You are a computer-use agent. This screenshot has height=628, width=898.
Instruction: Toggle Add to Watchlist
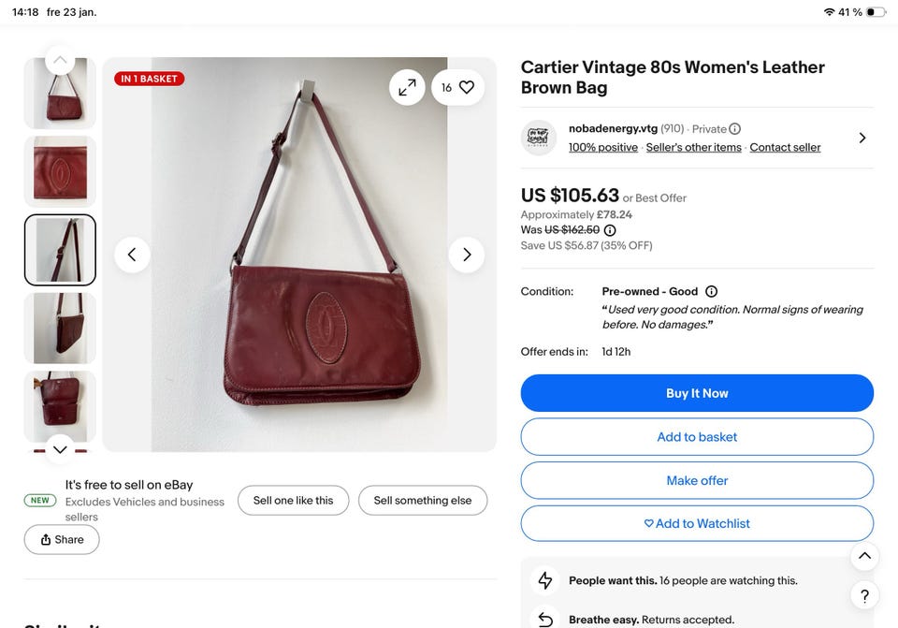(697, 524)
